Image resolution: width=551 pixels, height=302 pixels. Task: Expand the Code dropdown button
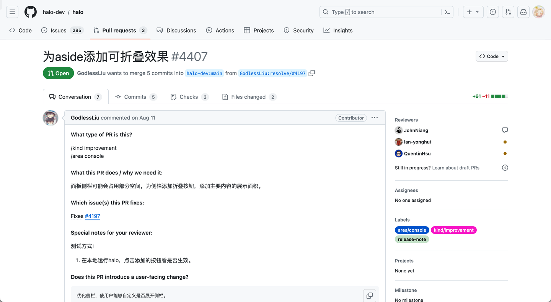coord(492,56)
